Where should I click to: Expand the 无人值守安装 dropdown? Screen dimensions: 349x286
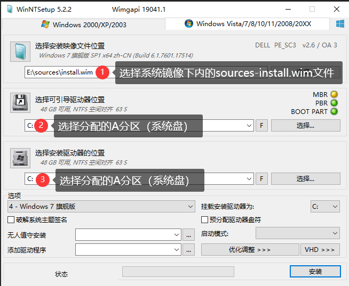point(128,234)
